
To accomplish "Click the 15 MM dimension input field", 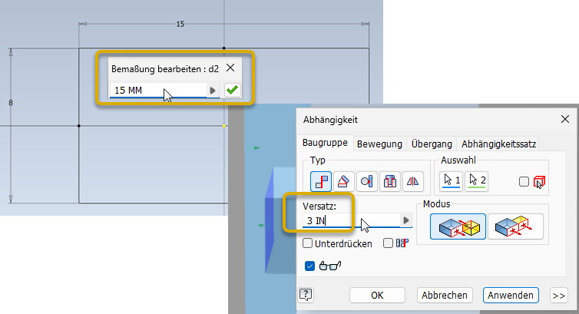I will (x=158, y=90).
